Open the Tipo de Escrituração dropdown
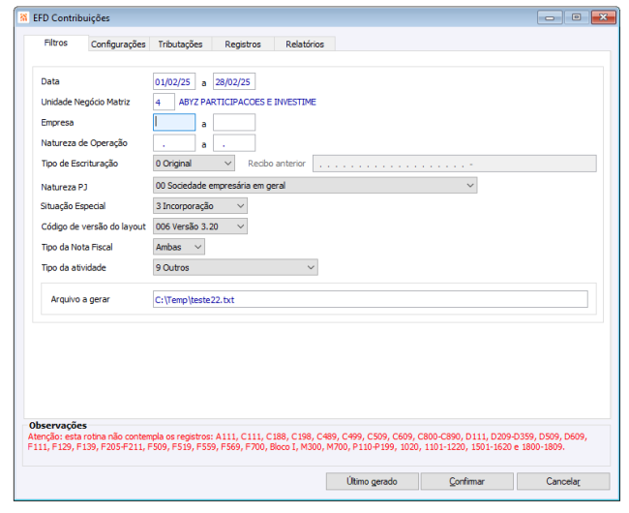 pos(194,164)
